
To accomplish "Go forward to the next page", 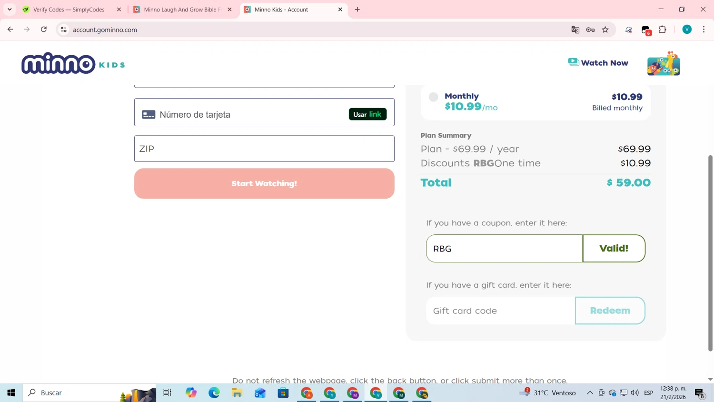I will [x=27, y=30].
